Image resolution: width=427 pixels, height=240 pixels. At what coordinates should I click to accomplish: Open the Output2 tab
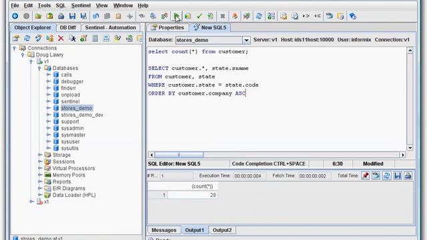222,230
